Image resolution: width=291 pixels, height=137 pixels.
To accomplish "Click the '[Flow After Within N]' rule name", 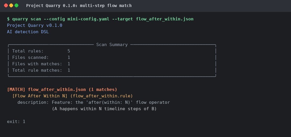I will (40, 96).
